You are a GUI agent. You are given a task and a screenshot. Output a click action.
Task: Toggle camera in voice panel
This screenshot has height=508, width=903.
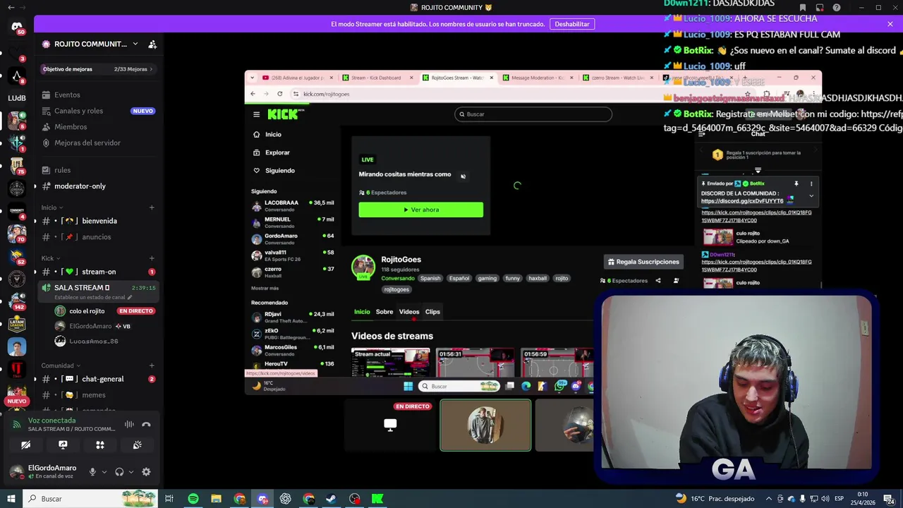click(x=25, y=445)
